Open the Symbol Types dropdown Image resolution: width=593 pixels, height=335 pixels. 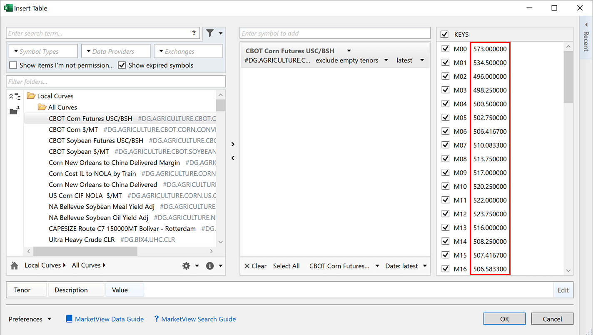click(43, 51)
